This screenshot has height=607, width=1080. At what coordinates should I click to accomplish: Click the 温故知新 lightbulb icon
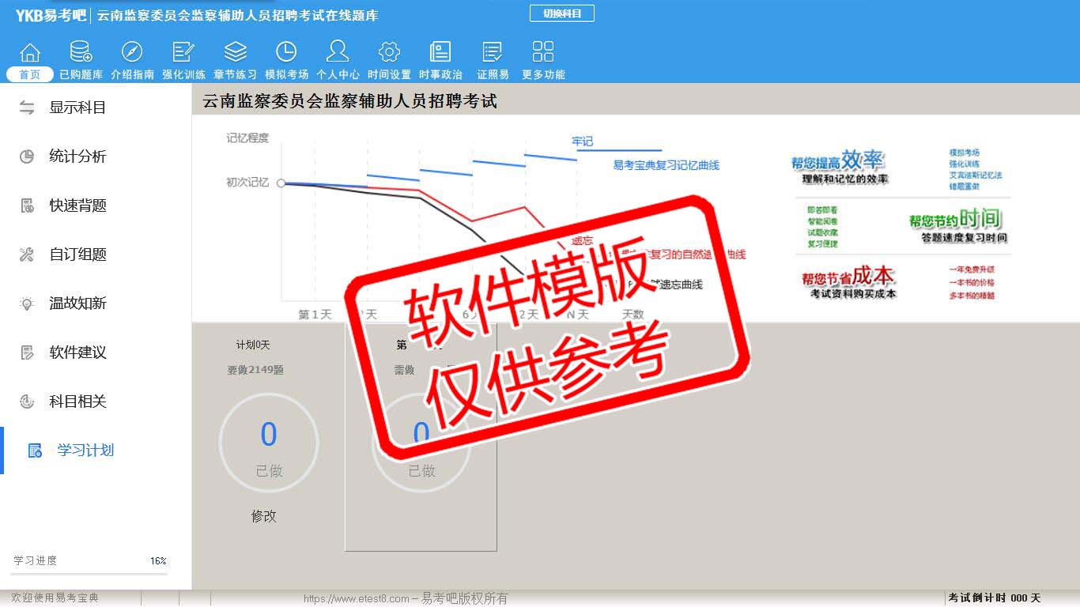pos(27,303)
